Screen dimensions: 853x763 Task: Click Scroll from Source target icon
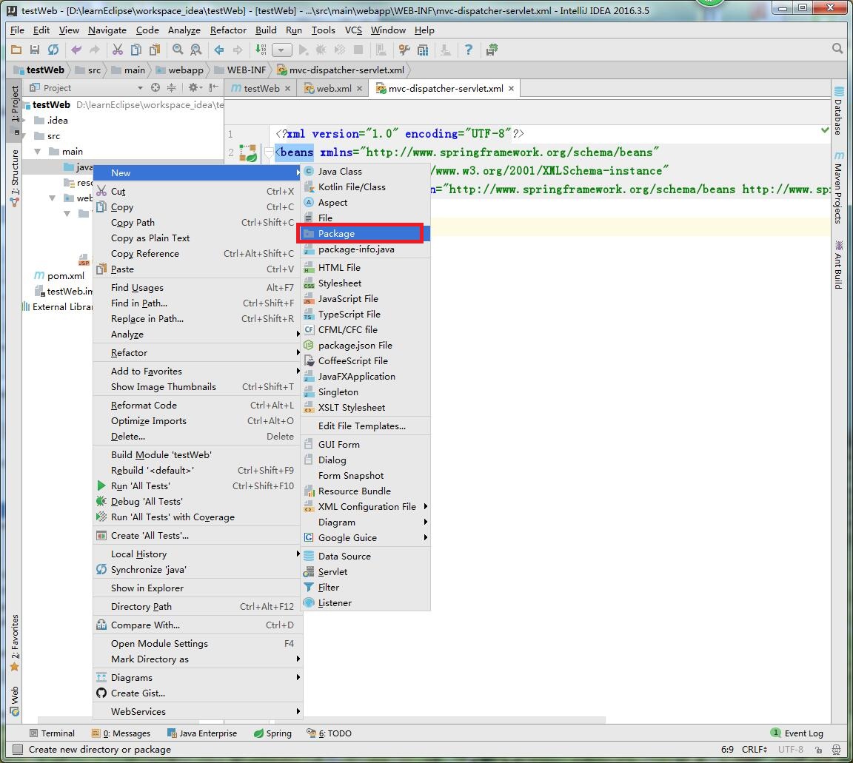[x=155, y=87]
